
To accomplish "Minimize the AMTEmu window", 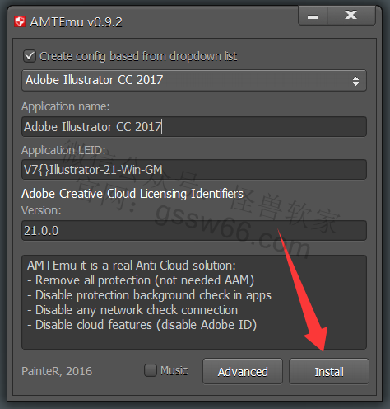I will tap(313, 16).
